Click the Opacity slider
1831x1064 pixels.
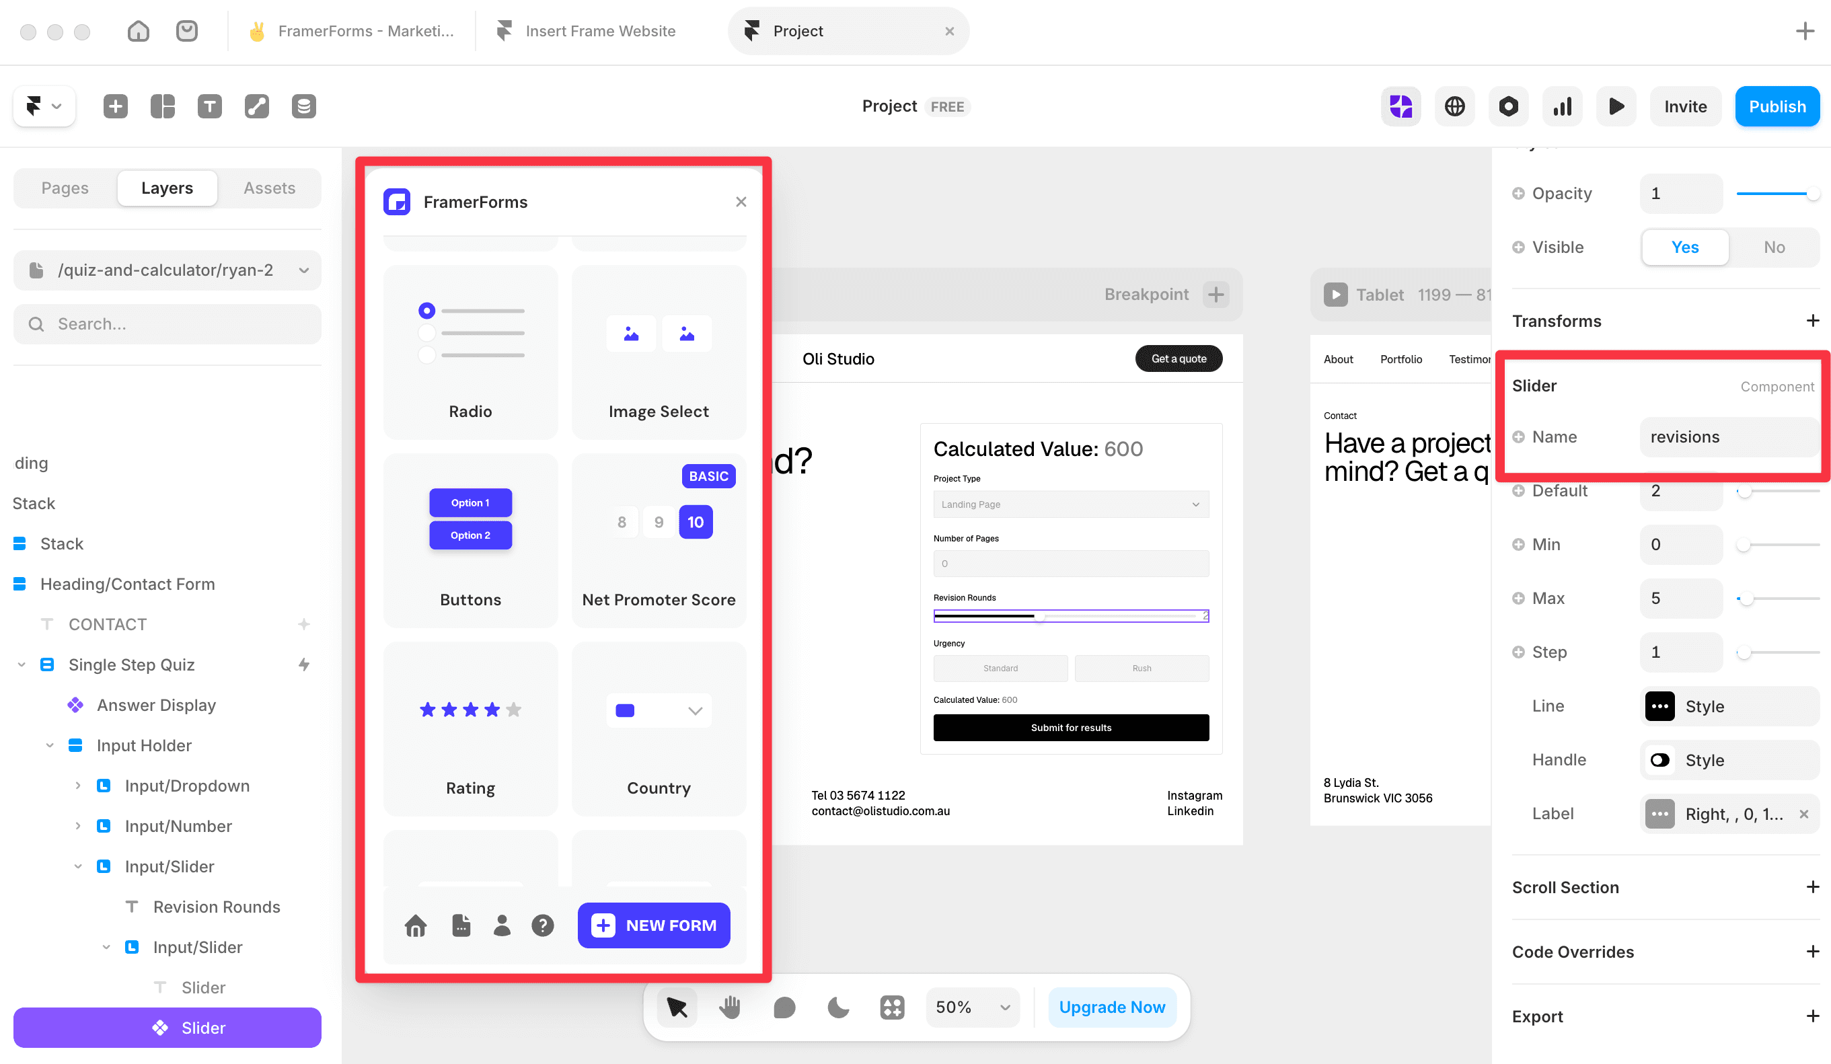(1777, 193)
